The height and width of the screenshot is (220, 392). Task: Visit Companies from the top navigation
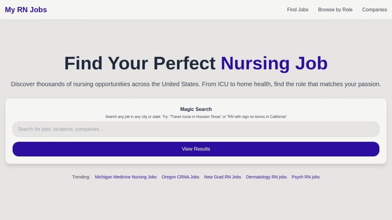click(x=374, y=10)
